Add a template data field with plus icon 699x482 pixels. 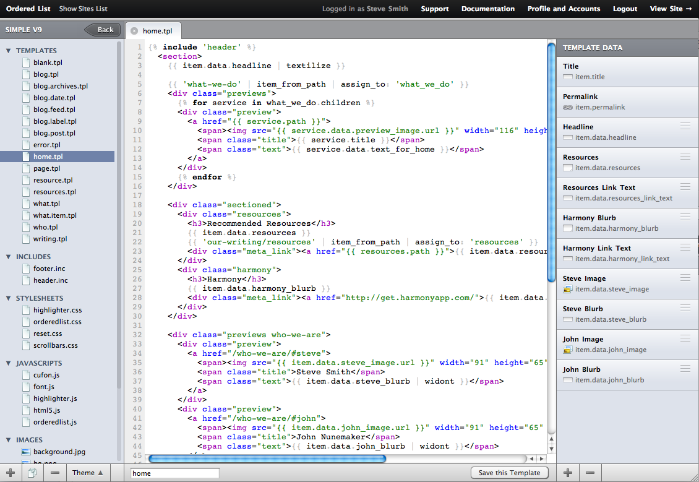[x=568, y=473]
